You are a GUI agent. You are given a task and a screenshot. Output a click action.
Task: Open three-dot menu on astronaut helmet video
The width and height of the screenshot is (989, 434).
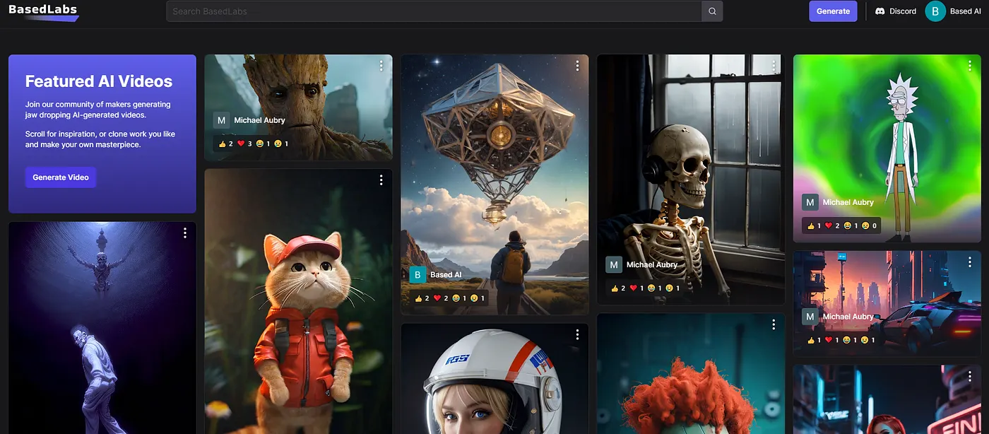pos(577,334)
